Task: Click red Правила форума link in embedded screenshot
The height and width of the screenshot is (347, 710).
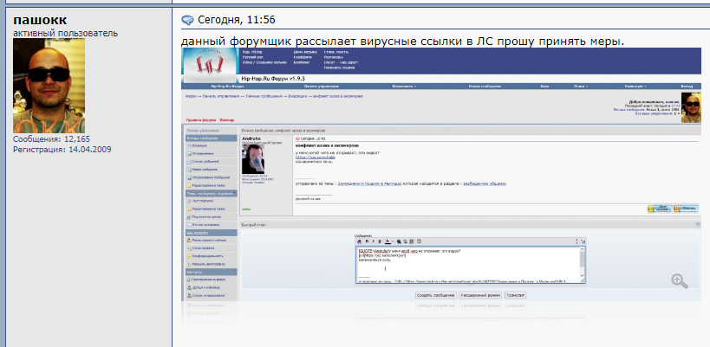Action: tap(201, 120)
